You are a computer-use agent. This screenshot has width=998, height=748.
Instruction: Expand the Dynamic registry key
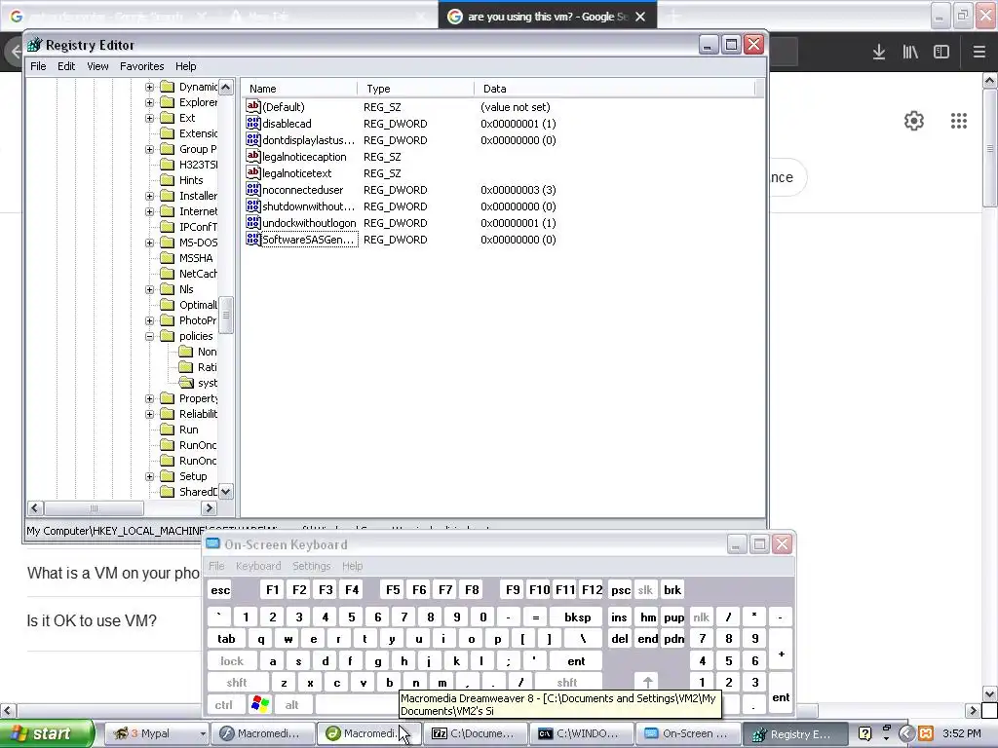click(149, 87)
